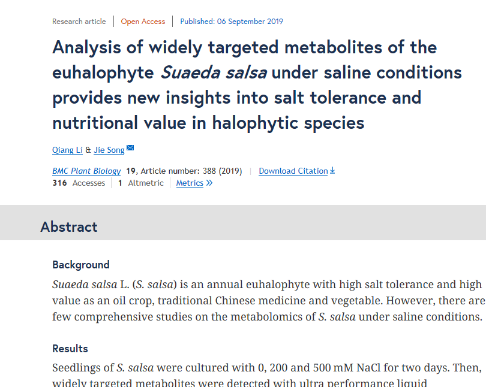Screen dimensions: 498x387
Task: Open the Metrics link
Action: click(190, 183)
